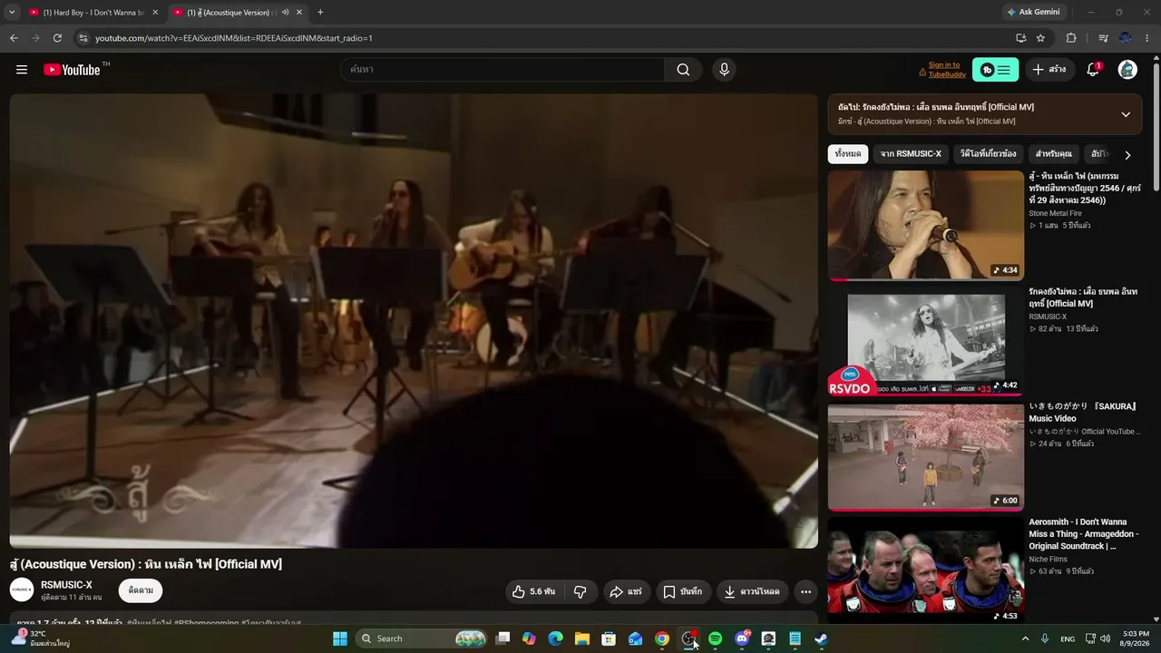Reload the page in Chrome

57,38
